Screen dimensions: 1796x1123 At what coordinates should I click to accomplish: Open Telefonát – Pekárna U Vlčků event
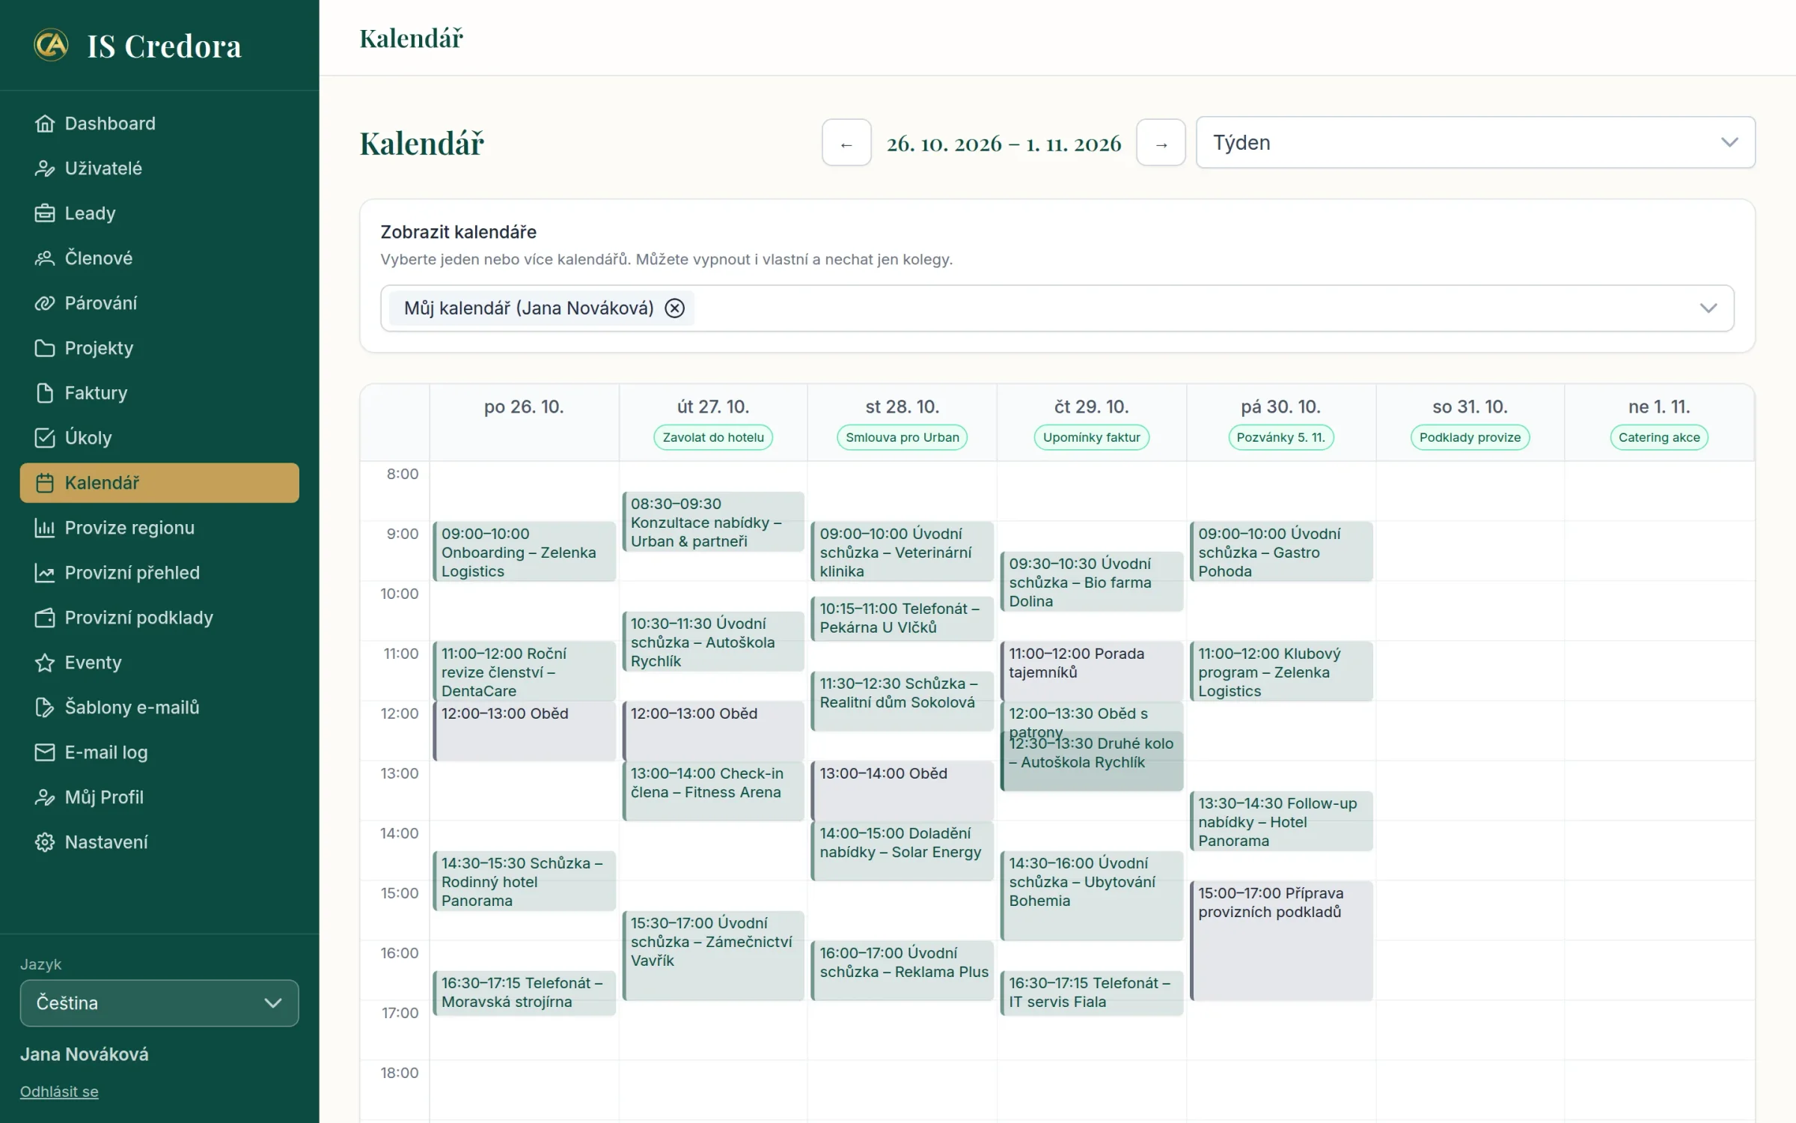(902, 618)
